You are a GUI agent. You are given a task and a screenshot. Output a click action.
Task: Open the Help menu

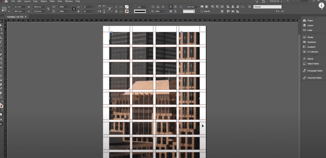pos(78,1)
